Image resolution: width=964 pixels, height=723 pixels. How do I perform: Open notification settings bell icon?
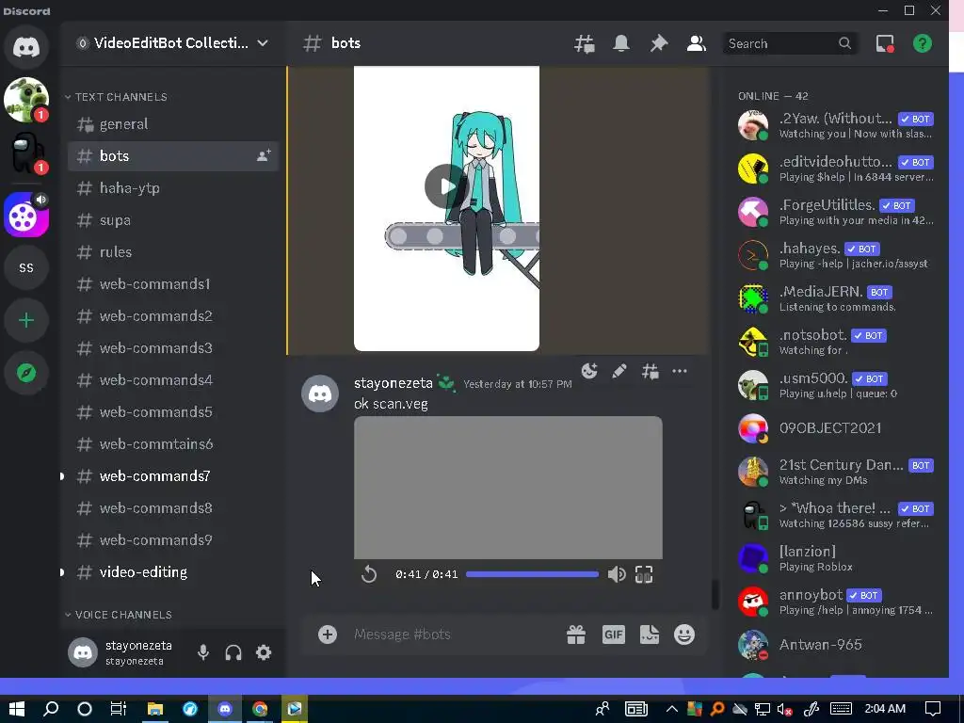point(621,43)
